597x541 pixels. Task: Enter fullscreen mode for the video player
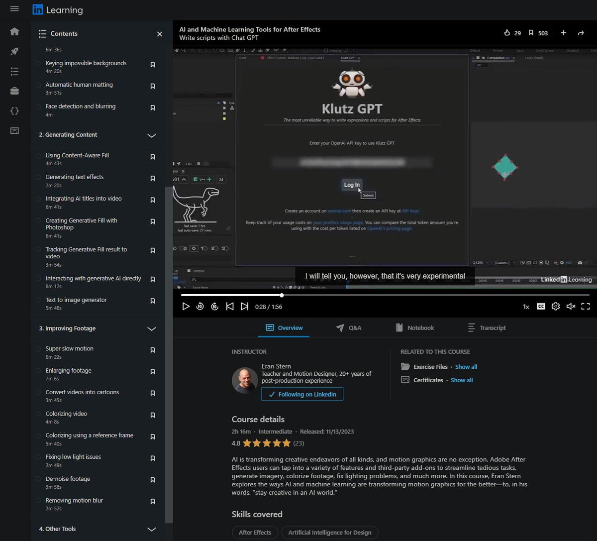[x=586, y=306]
